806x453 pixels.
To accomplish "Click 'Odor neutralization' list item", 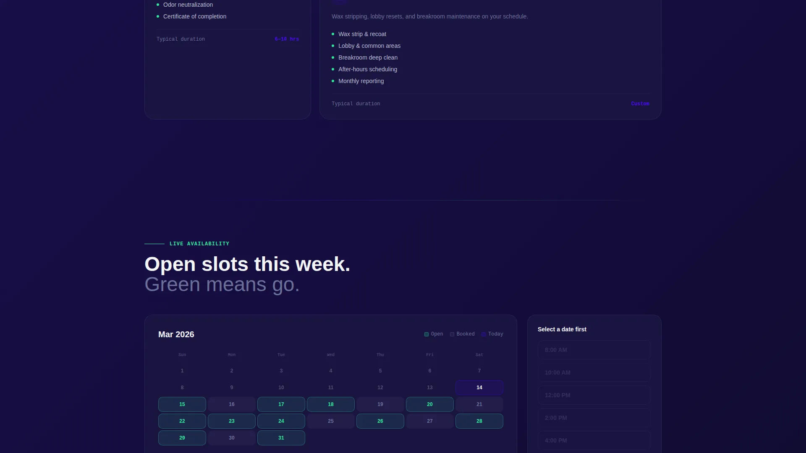I will [188, 5].
